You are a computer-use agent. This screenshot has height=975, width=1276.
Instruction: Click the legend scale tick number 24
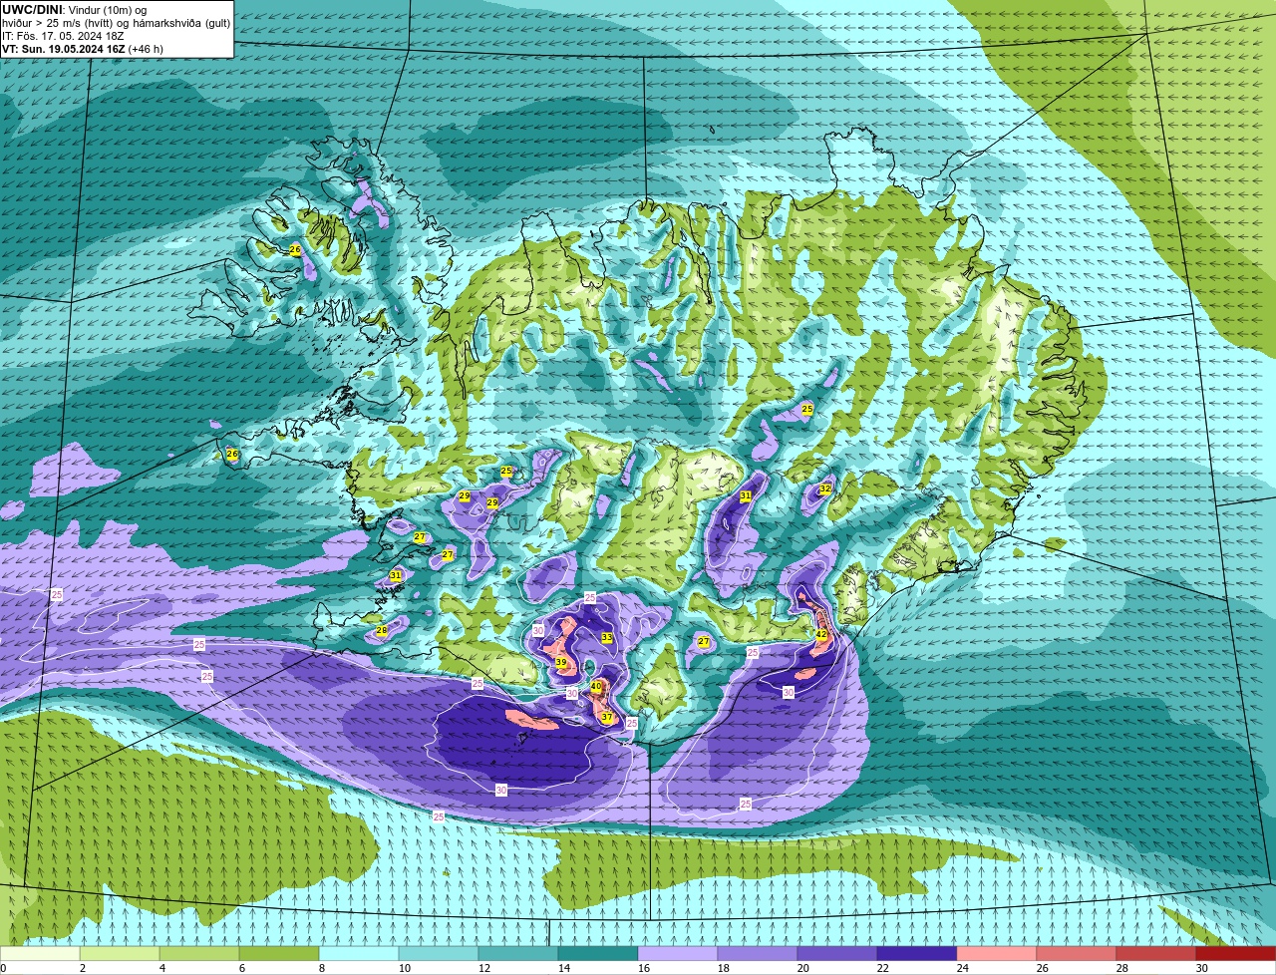click(x=963, y=968)
